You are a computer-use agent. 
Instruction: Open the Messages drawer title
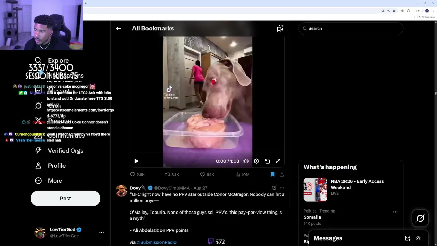pos(328,238)
